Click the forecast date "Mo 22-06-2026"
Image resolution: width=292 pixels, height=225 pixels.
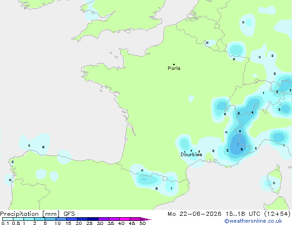tap(194, 214)
